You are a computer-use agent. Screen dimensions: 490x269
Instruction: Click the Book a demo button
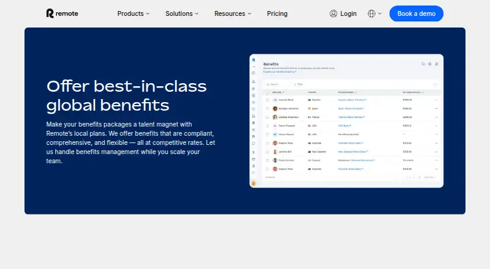tap(417, 13)
